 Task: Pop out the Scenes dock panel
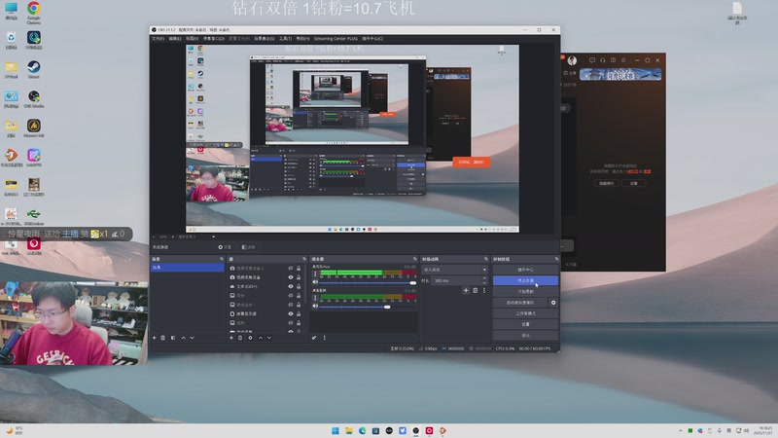[x=222, y=259]
